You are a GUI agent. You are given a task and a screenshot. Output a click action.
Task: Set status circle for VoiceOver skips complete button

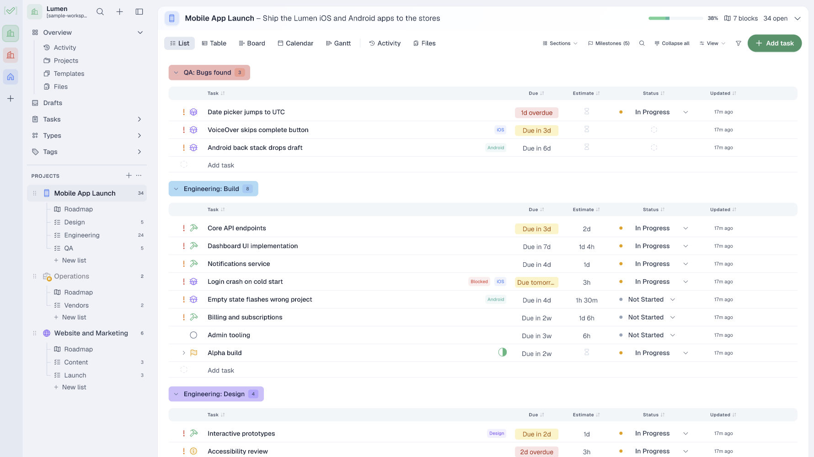point(654,130)
